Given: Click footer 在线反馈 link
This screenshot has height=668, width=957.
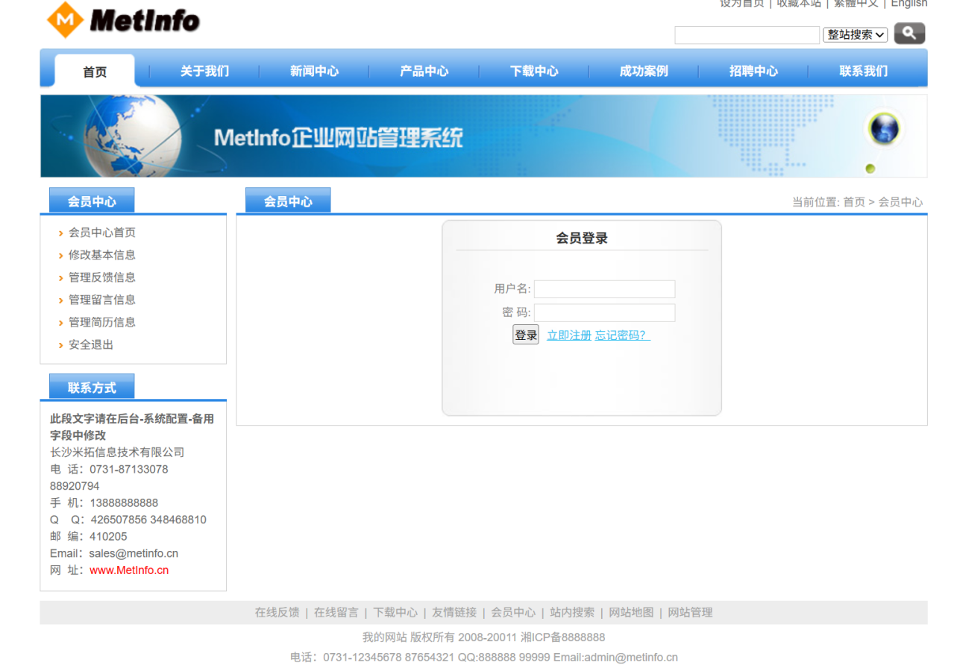Looking at the screenshot, I should click(277, 612).
